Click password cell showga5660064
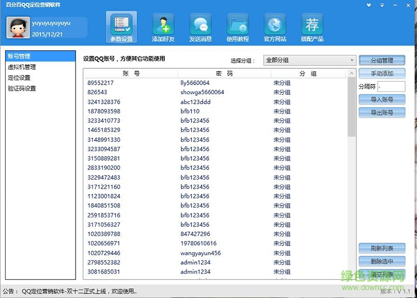Image resolution: width=417 pixels, height=298 pixels. pyautogui.click(x=202, y=93)
